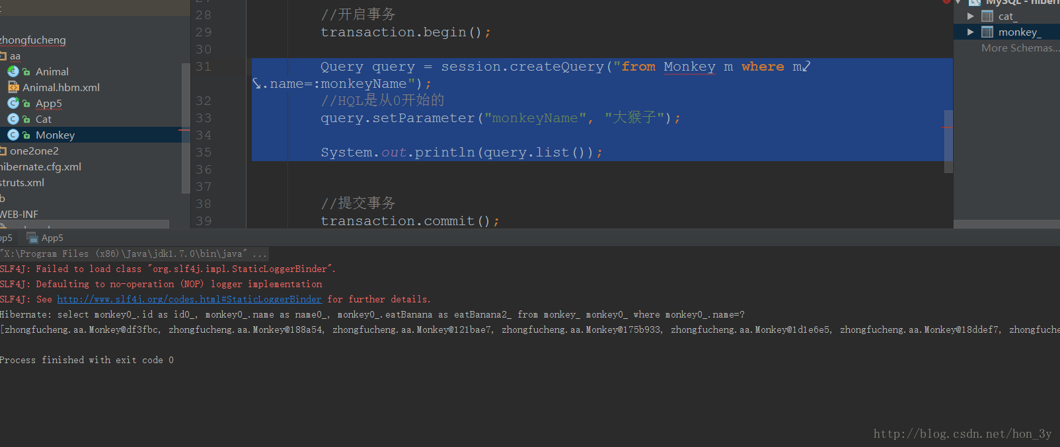The image size is (1060, 447).
Task: Open the slf4j.org codes.html link
Action: pyautogui.click(x=189, y=299)
